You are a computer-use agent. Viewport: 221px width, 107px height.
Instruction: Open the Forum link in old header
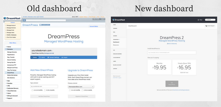[103, 17]
